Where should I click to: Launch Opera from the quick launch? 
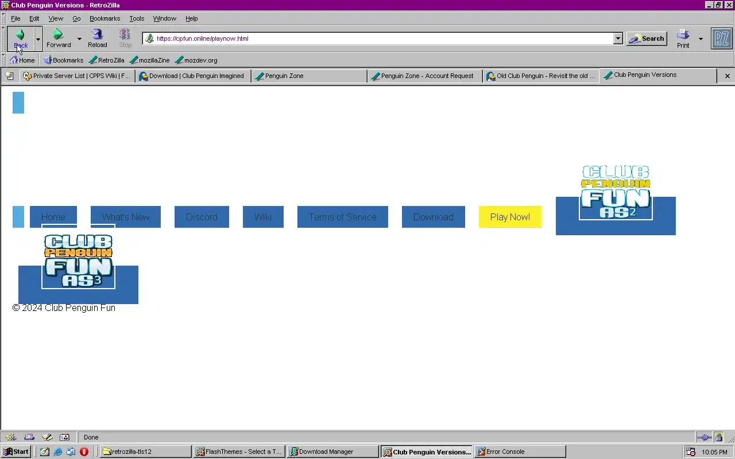pos(84,452)
